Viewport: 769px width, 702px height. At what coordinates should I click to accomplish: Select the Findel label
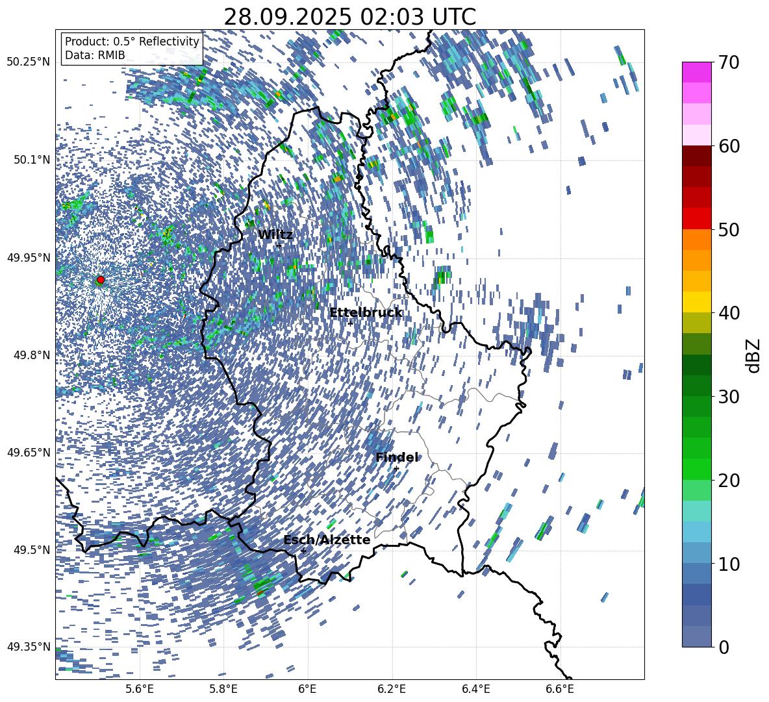(x=397, y=457)
